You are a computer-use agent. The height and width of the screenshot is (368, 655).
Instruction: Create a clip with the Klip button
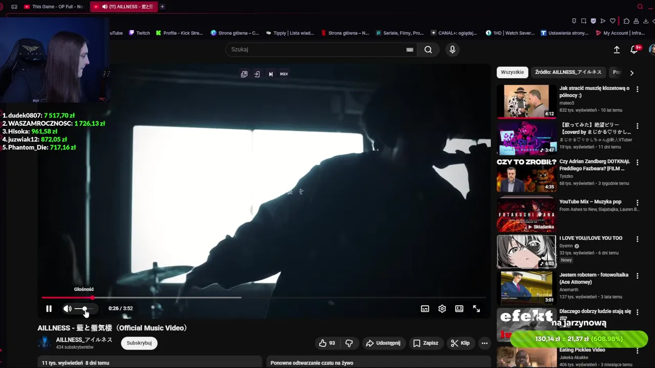point(460,343)
